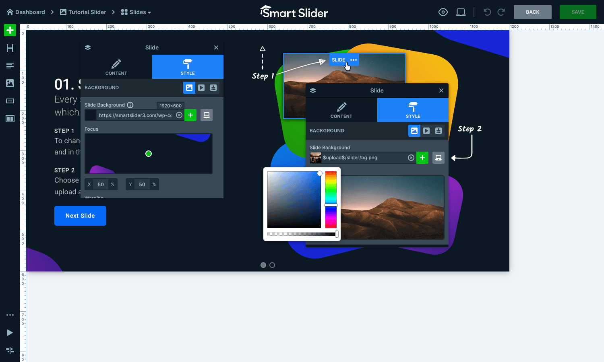The image size is (604, 362).
Task: Open the device view laptop icon in the top bar
Action: tap(461, 12)
